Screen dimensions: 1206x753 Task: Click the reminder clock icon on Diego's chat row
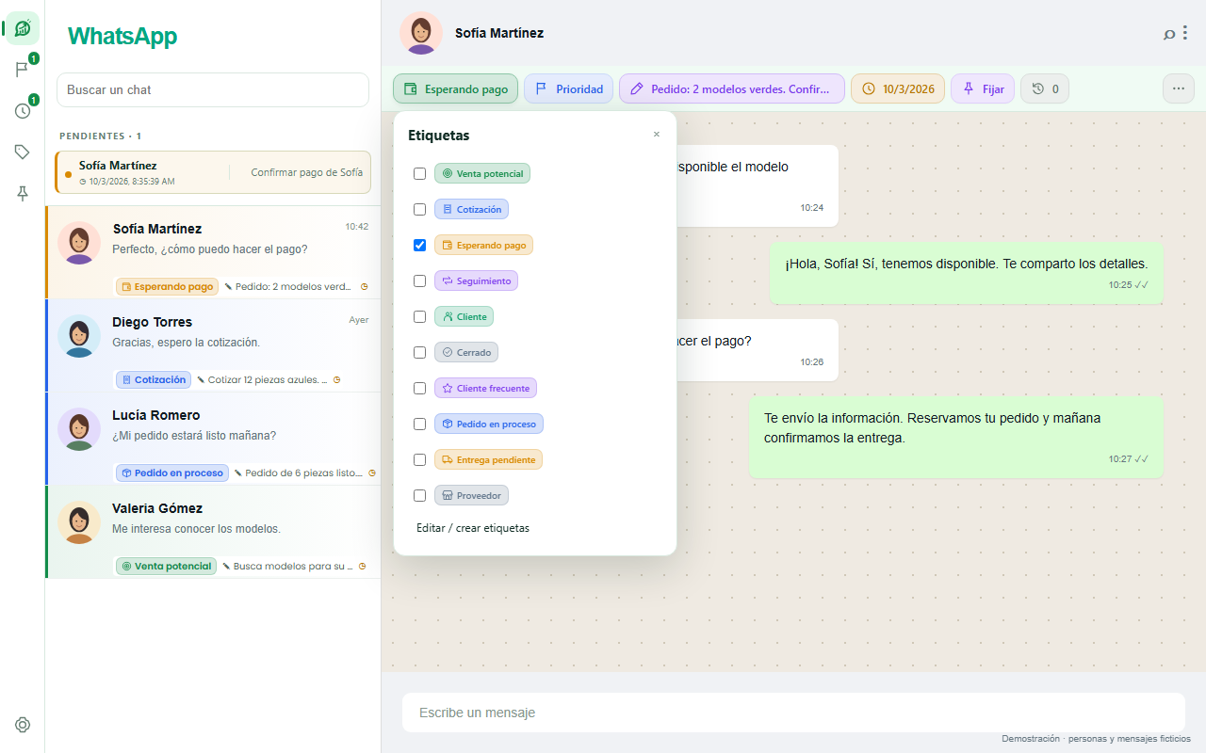(x=336, y=379)
